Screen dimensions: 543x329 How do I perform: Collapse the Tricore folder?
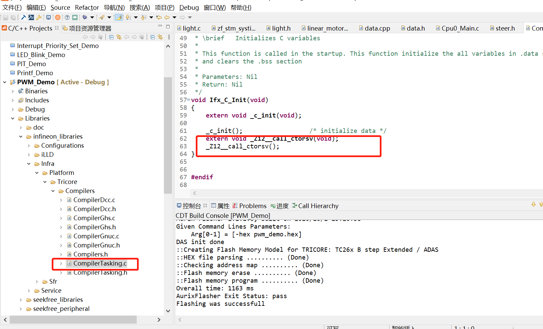click(45, 182)
